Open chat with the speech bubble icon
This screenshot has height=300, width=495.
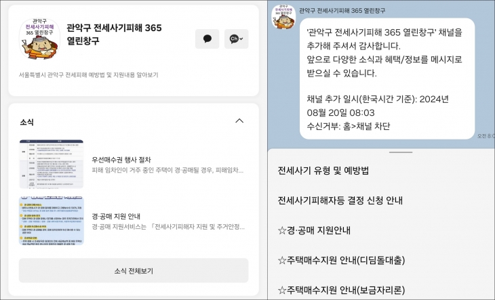[x=207, y=39]
